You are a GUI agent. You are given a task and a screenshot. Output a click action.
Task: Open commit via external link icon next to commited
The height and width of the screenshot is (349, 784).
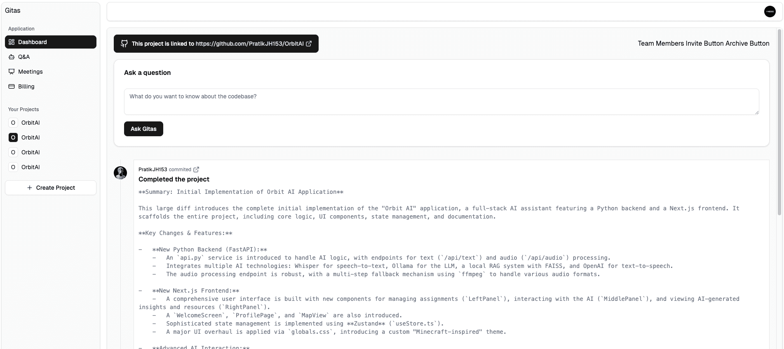[x=196, y=170]
